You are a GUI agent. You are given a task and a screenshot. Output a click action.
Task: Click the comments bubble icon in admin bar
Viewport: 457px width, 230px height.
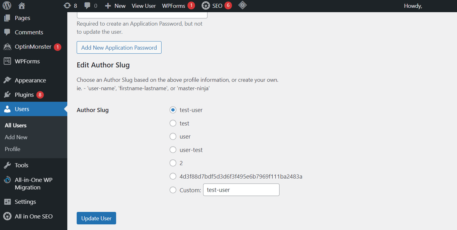[x=87, y=5]
